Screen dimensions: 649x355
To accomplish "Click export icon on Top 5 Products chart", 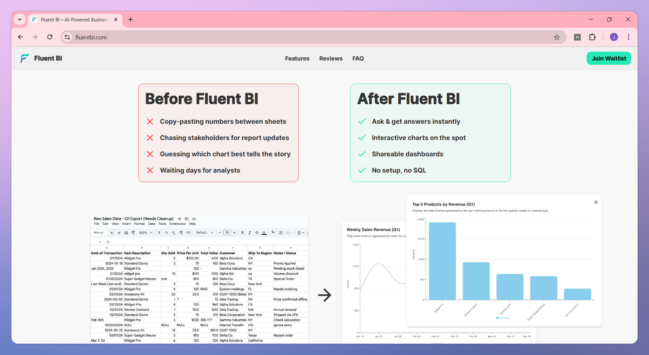I will click(x=595, y=203).
